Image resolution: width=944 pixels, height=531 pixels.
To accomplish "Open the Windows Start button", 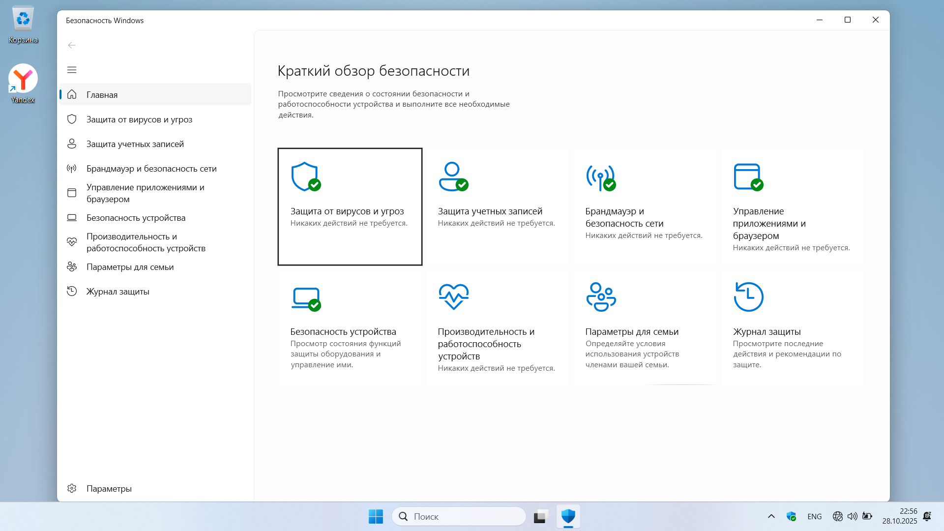I will click(x=376, y=516).
